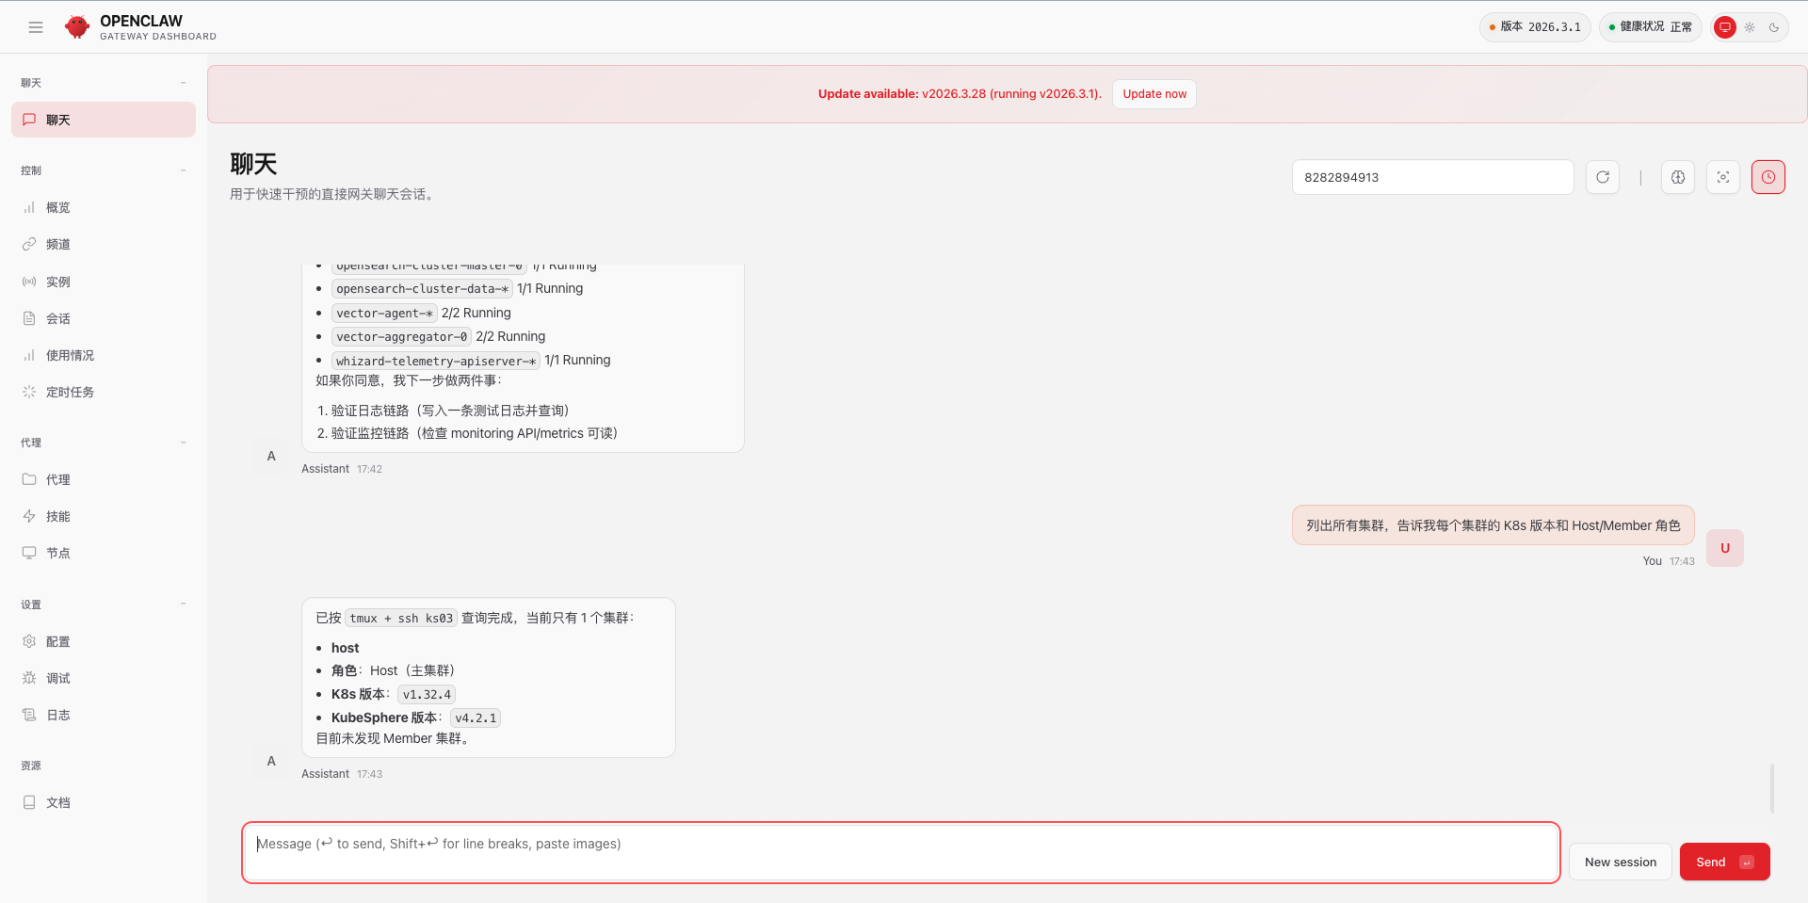This screenshot has width=1808, height=903.
Task: Open the 日志 sidebar item
Action: tap(57, 715)
